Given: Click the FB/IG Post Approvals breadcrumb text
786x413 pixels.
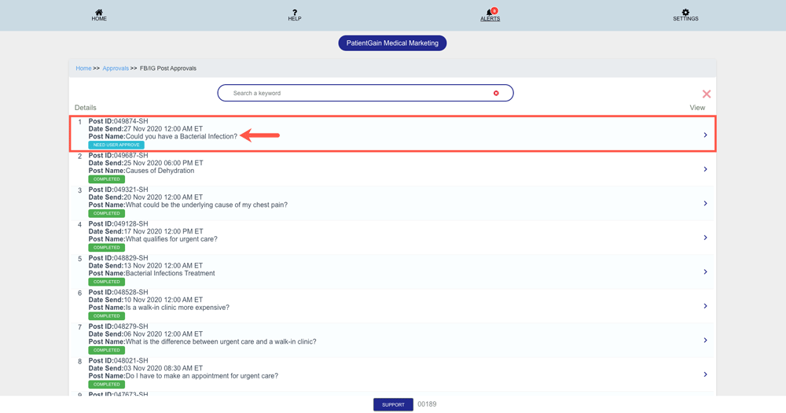Looking at the screenshot, I should coord(168,68).
